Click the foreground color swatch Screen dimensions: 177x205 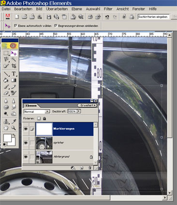[7, 138]
